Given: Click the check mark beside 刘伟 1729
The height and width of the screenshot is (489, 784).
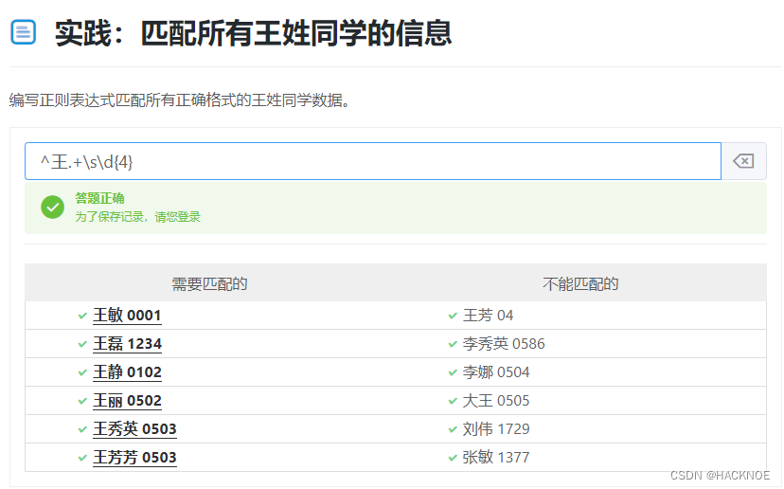Looking at the screenshot, I should (x=453, y=429).
